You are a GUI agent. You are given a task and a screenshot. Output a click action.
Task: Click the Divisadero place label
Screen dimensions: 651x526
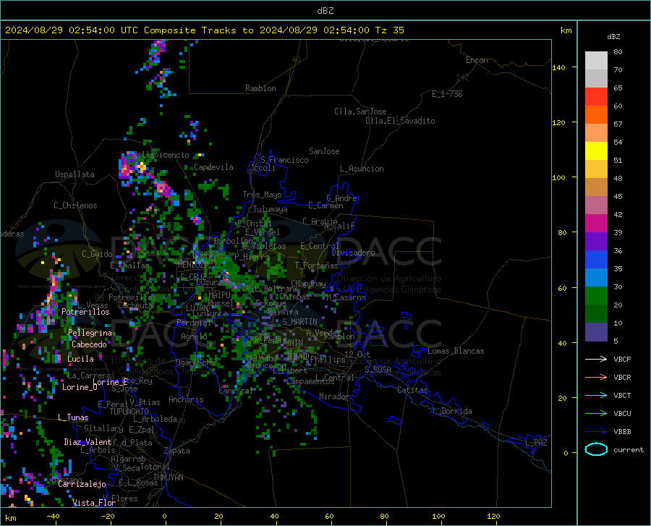point(353,253)
